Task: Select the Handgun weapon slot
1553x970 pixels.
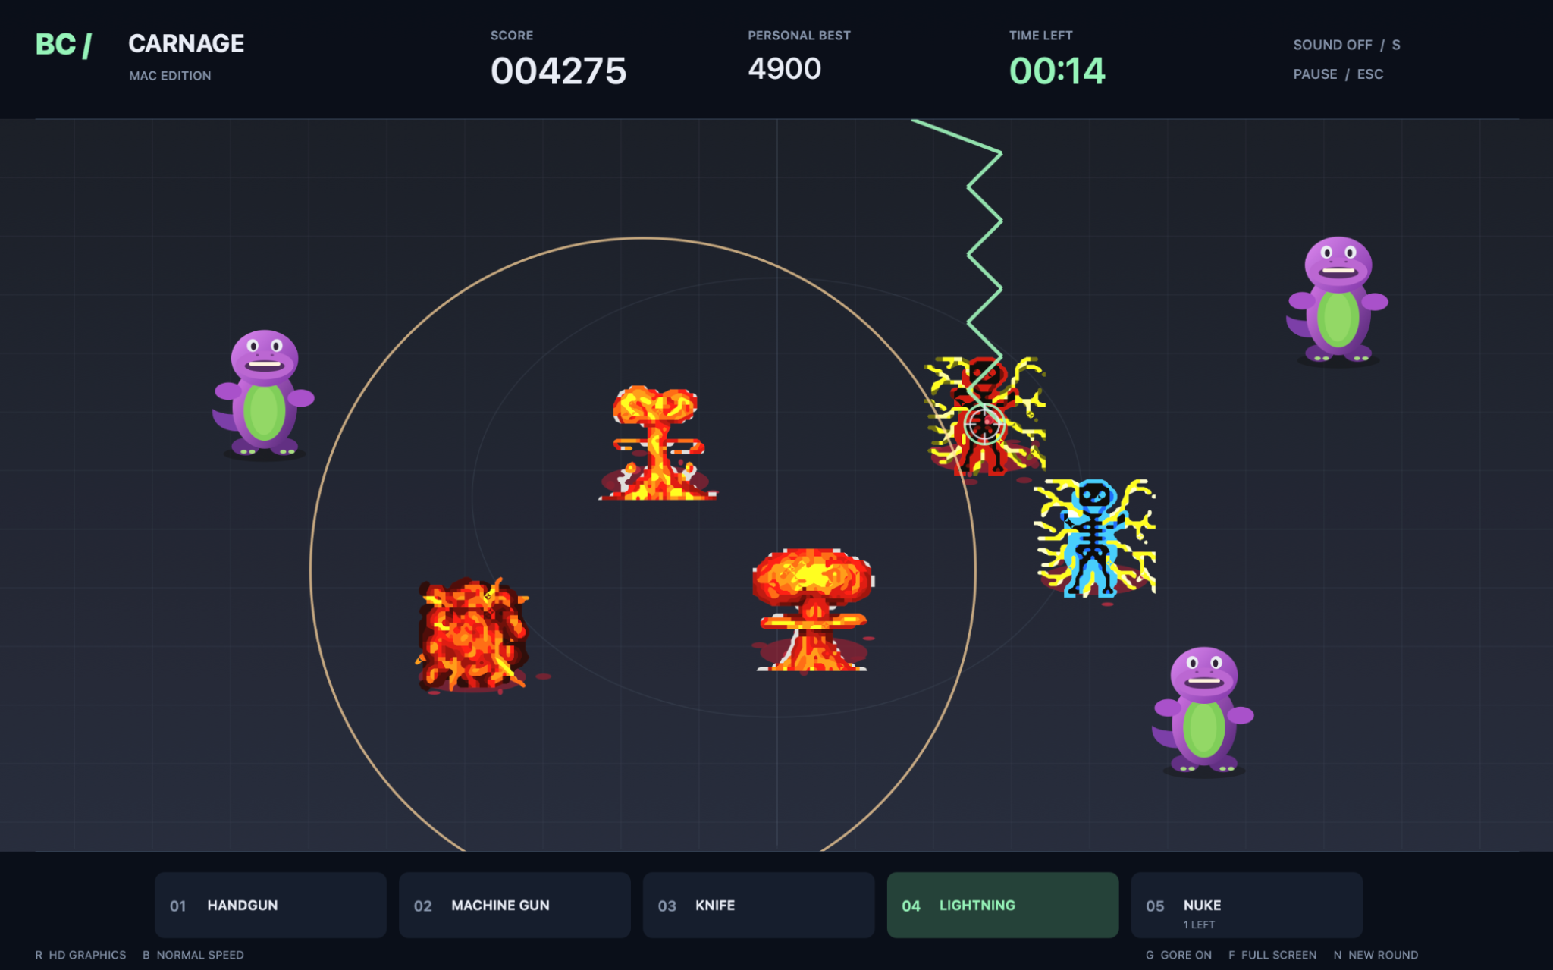Action: (271, 905)
